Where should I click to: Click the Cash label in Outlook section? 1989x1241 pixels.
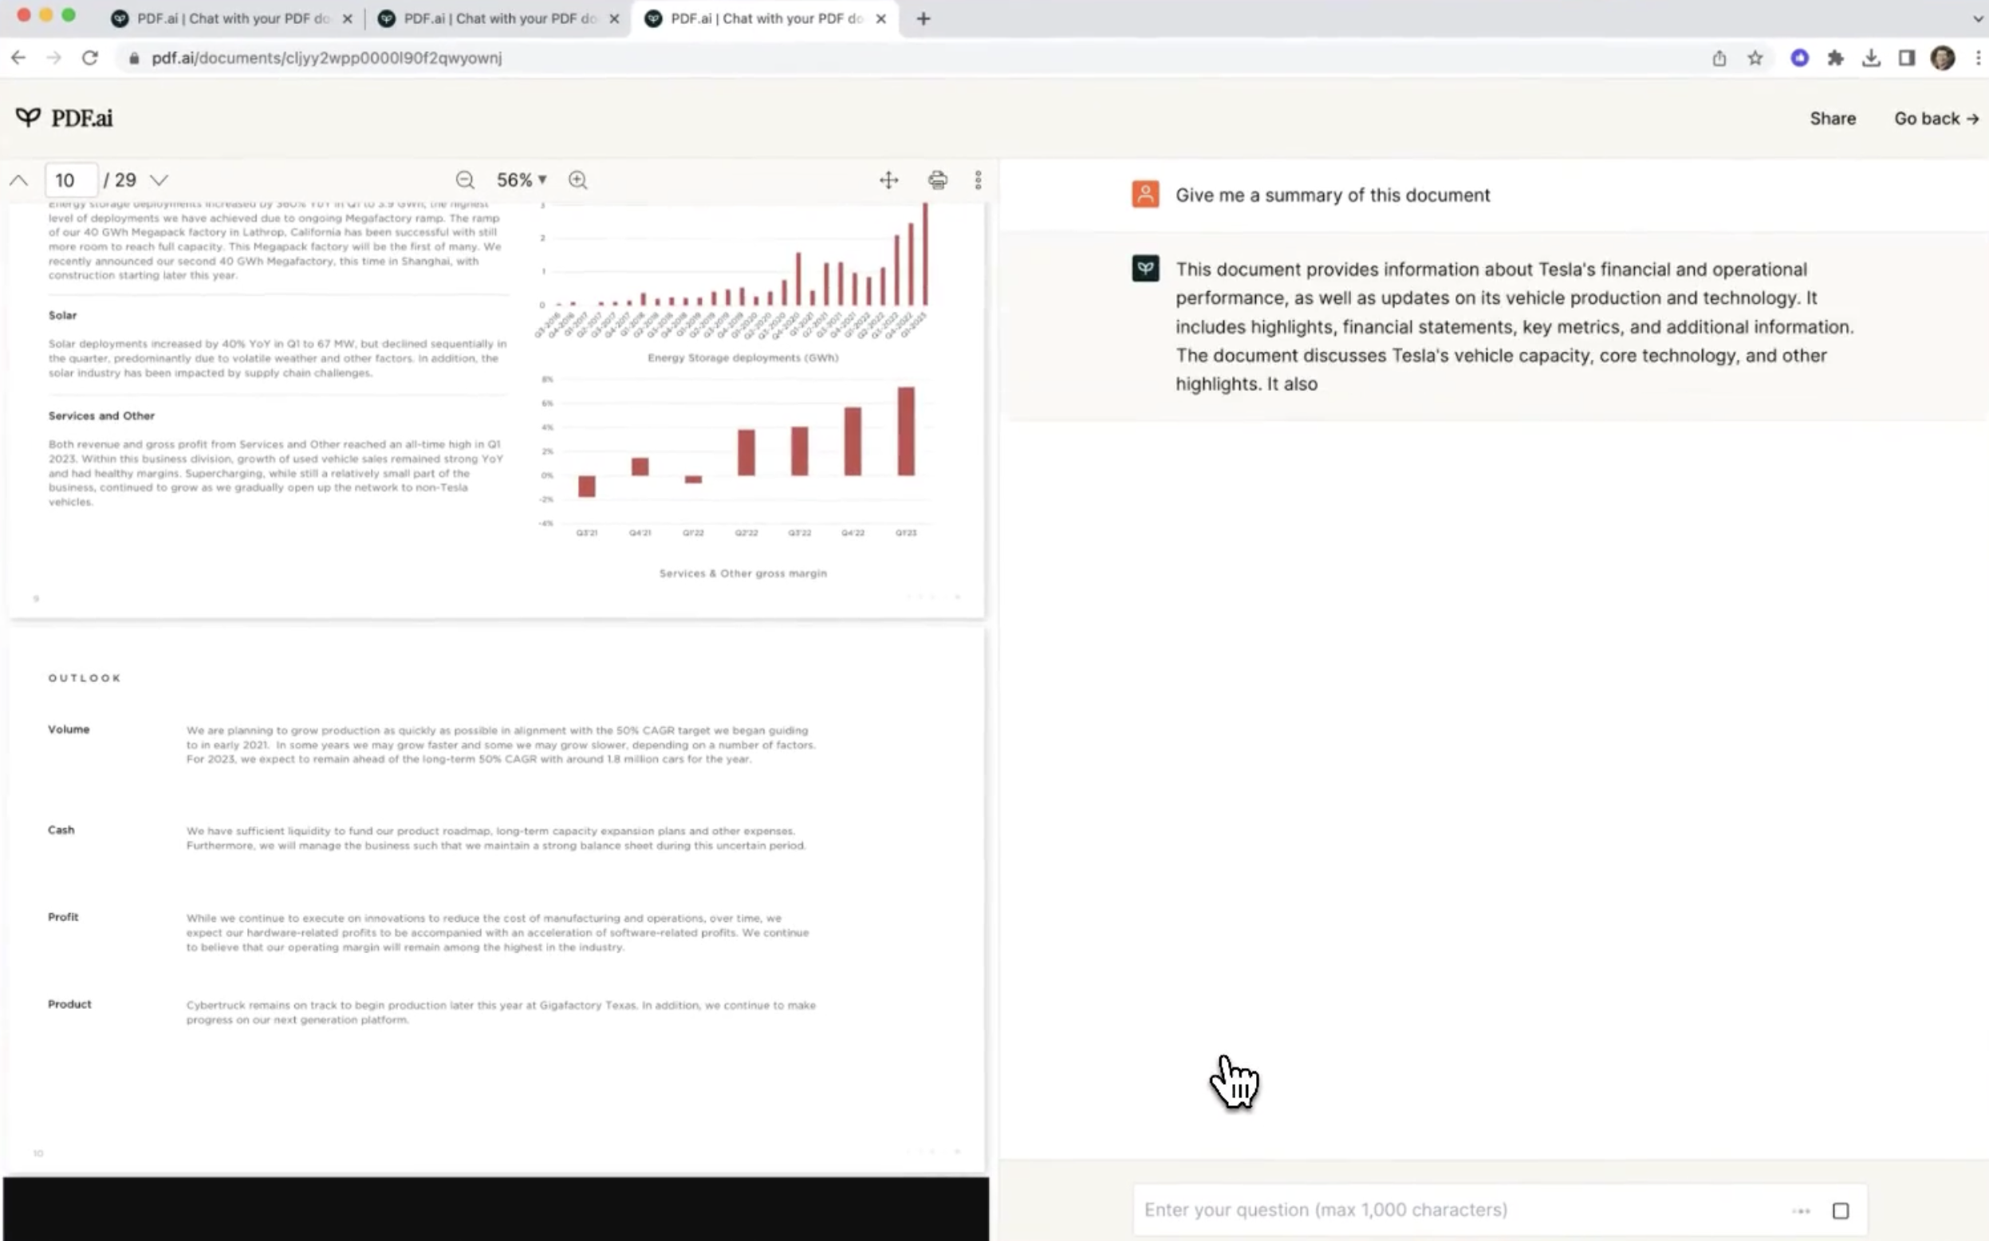(x=61, y=829)
